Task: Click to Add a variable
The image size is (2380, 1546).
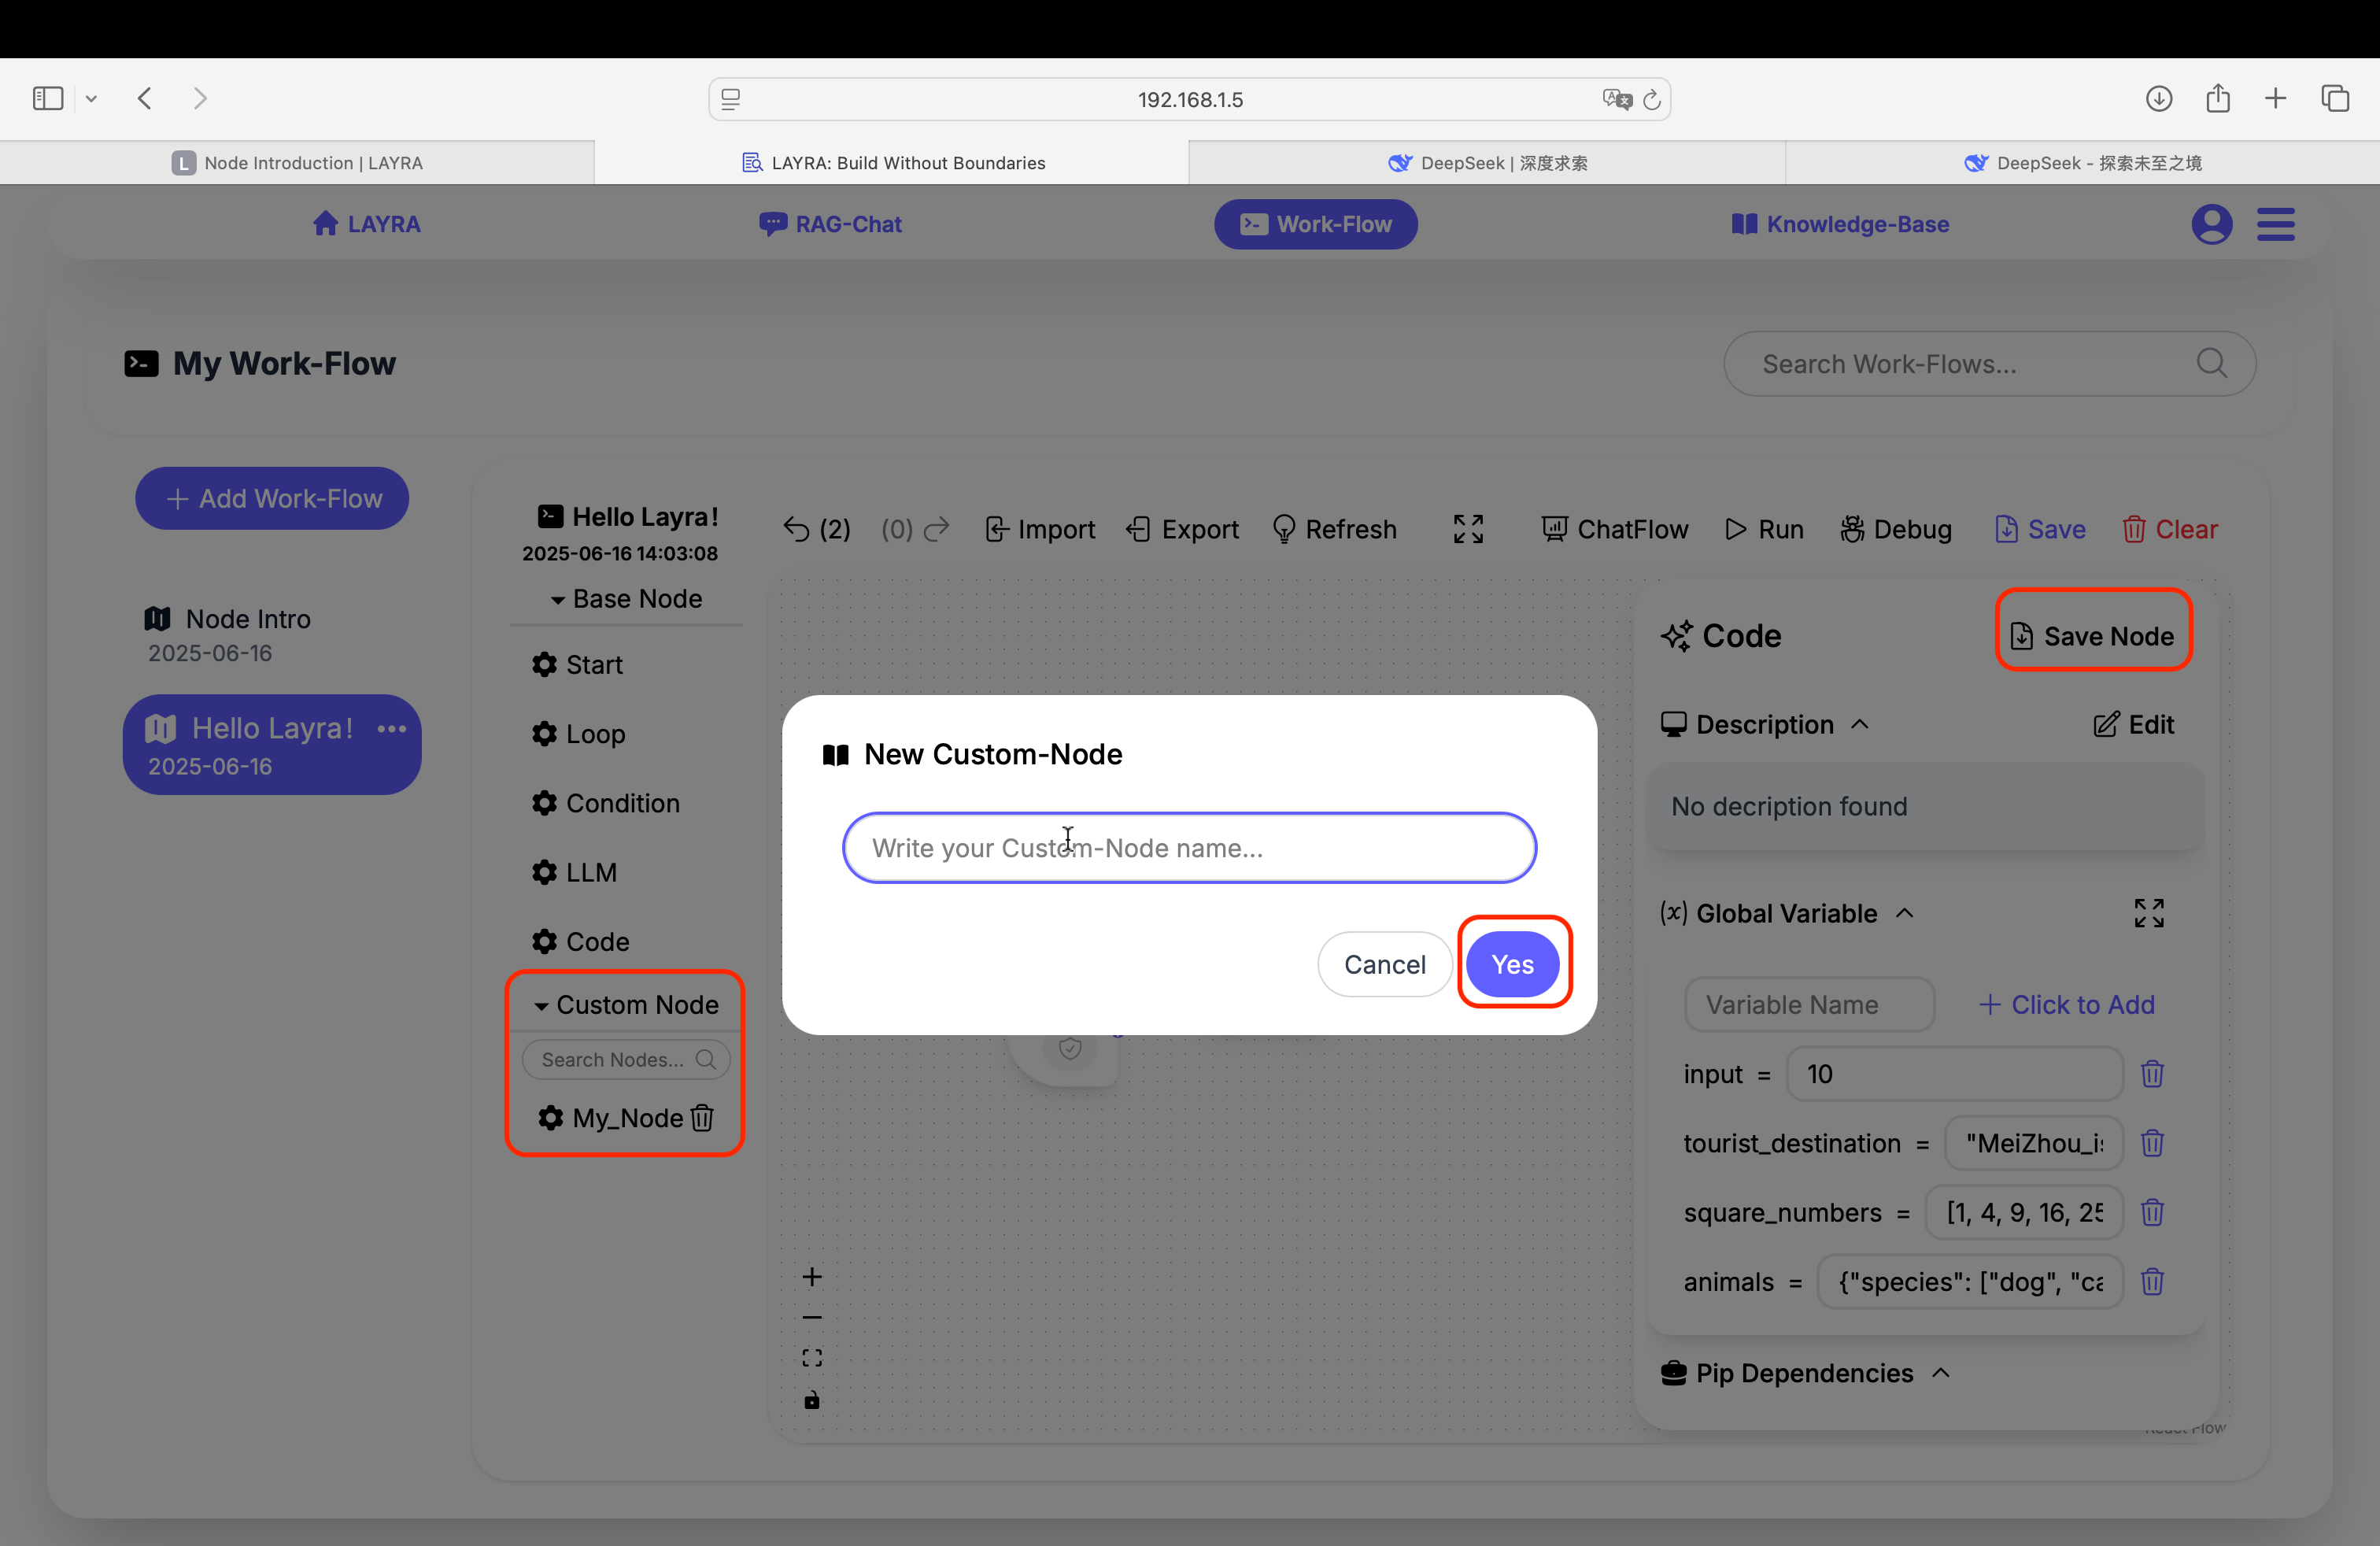Action: (2067, 1005)
